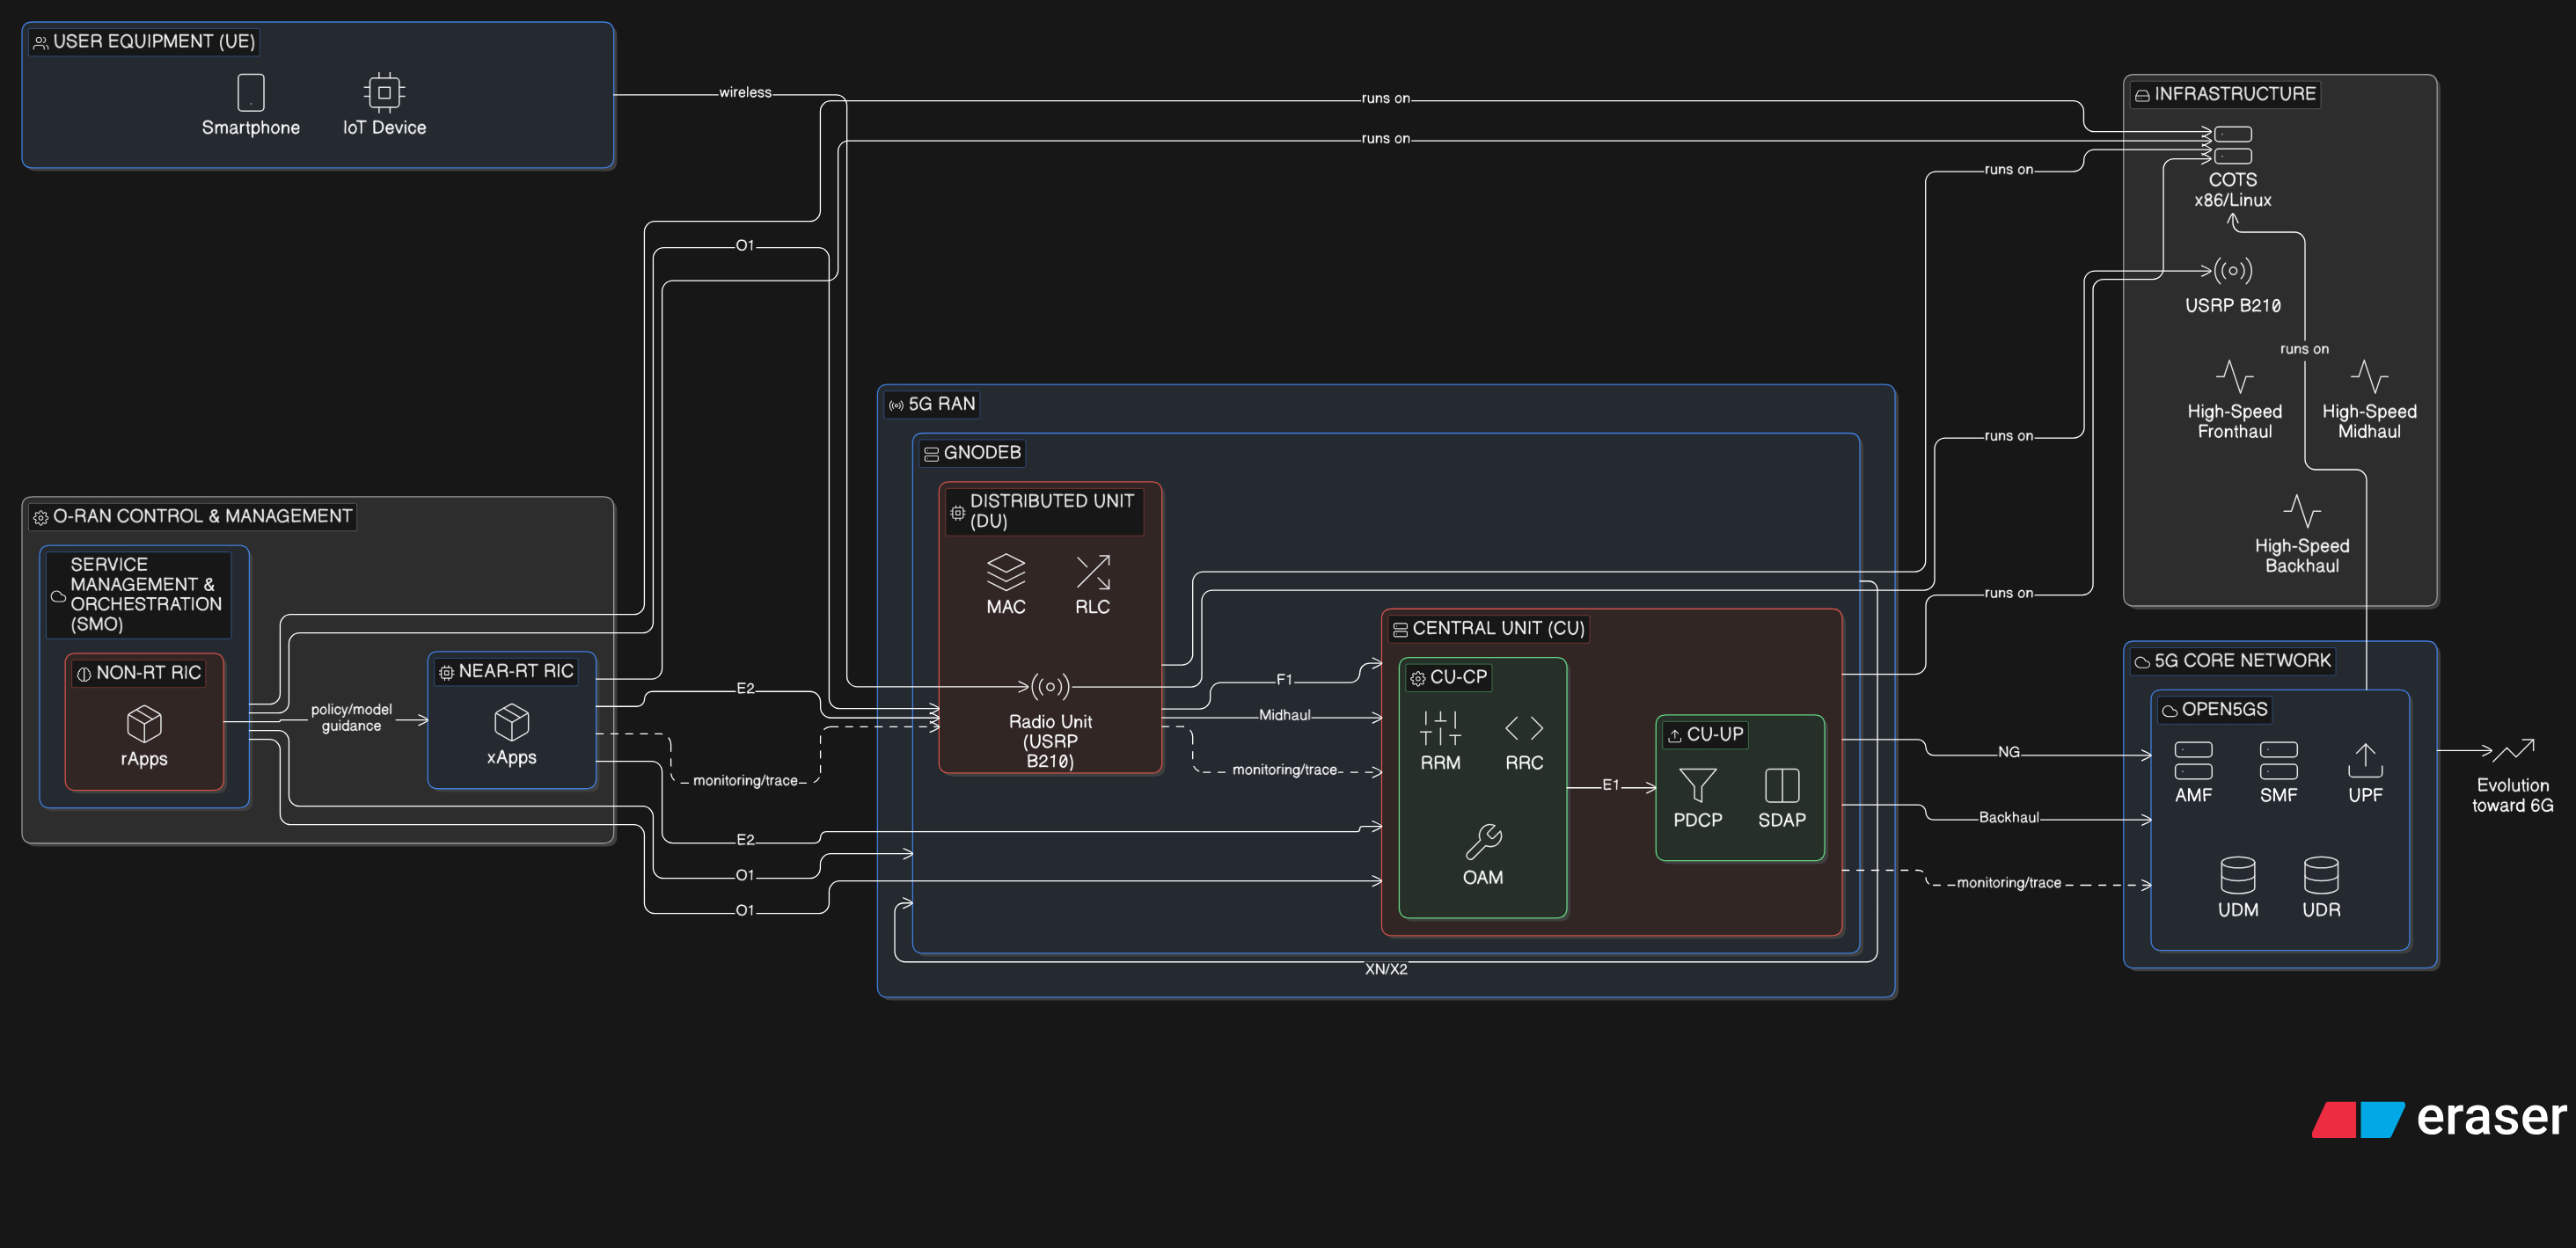
Task: Click the RRC code brackets icon
Action: click(x=1524, y=728)
